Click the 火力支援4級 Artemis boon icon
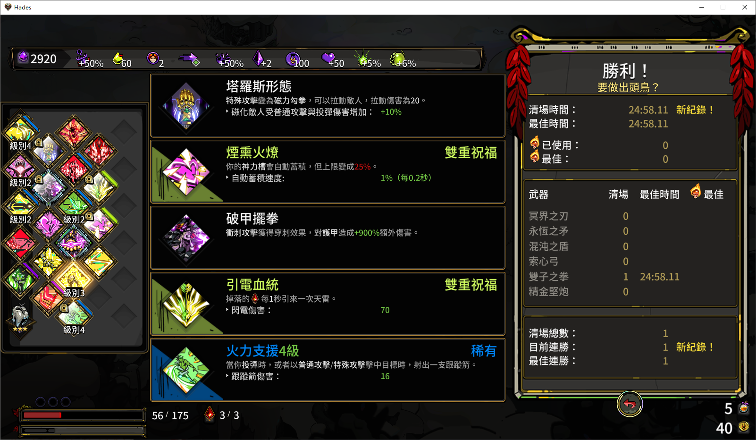The width and height of the screenshot is (756, 440). pyautogui.click(x=186, y=370)
